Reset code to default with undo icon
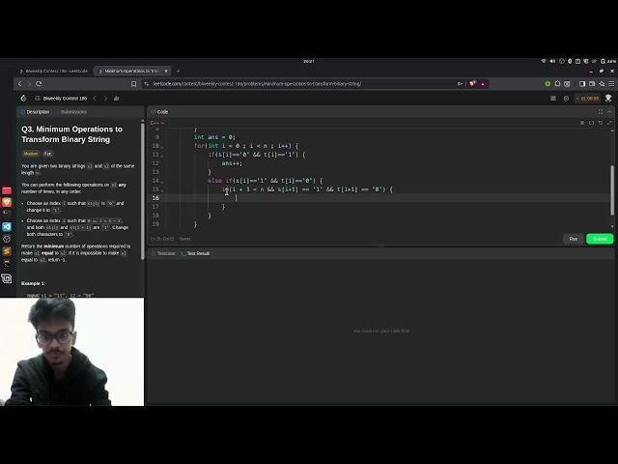618x464 pixels. pos(601,123)
